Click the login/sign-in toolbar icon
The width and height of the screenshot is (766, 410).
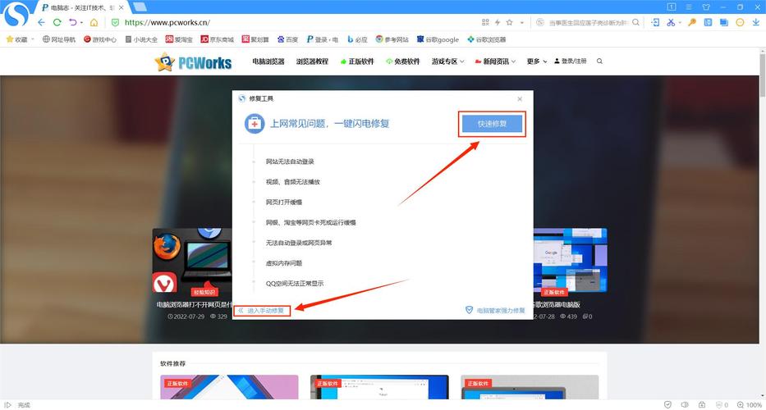(656, 22)
